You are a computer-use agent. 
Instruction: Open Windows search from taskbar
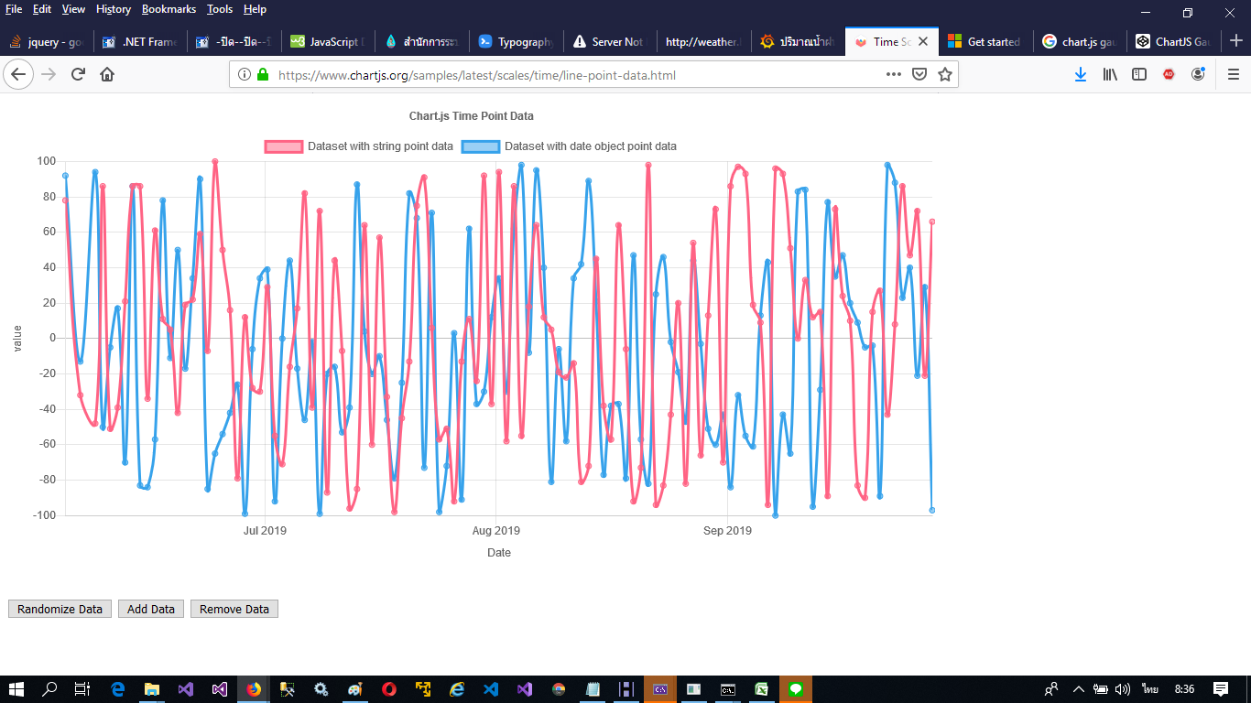50,689
